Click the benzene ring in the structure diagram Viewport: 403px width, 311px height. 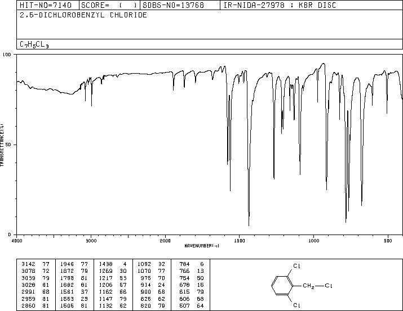coord(282,285)
